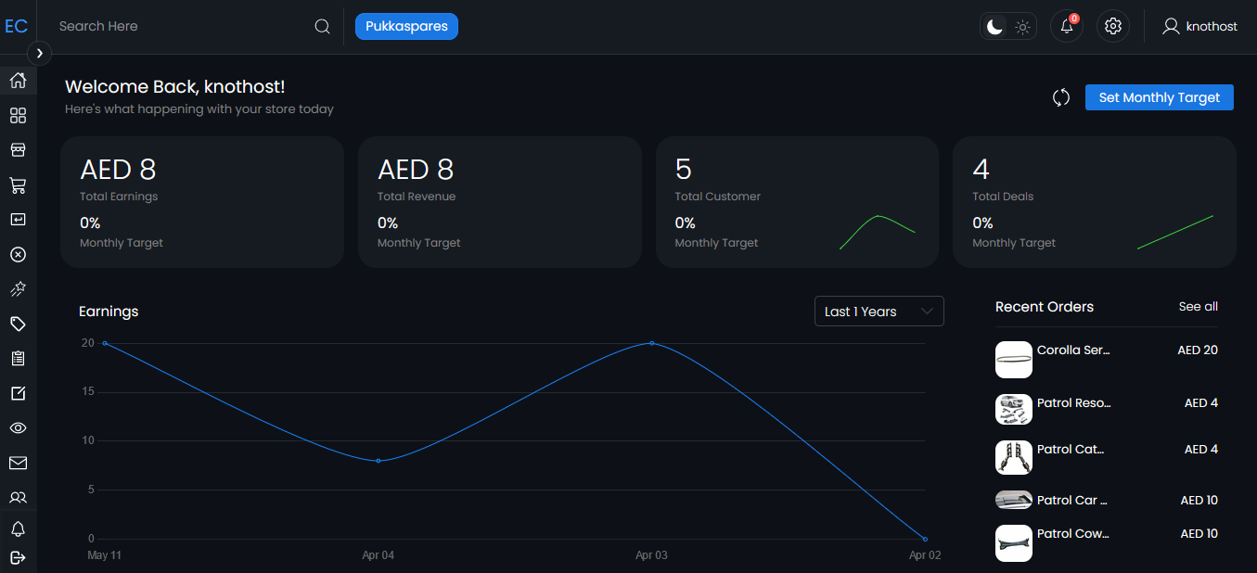
Task: Expand the sidebar with chevron arrow
Action: pos(39,54)
